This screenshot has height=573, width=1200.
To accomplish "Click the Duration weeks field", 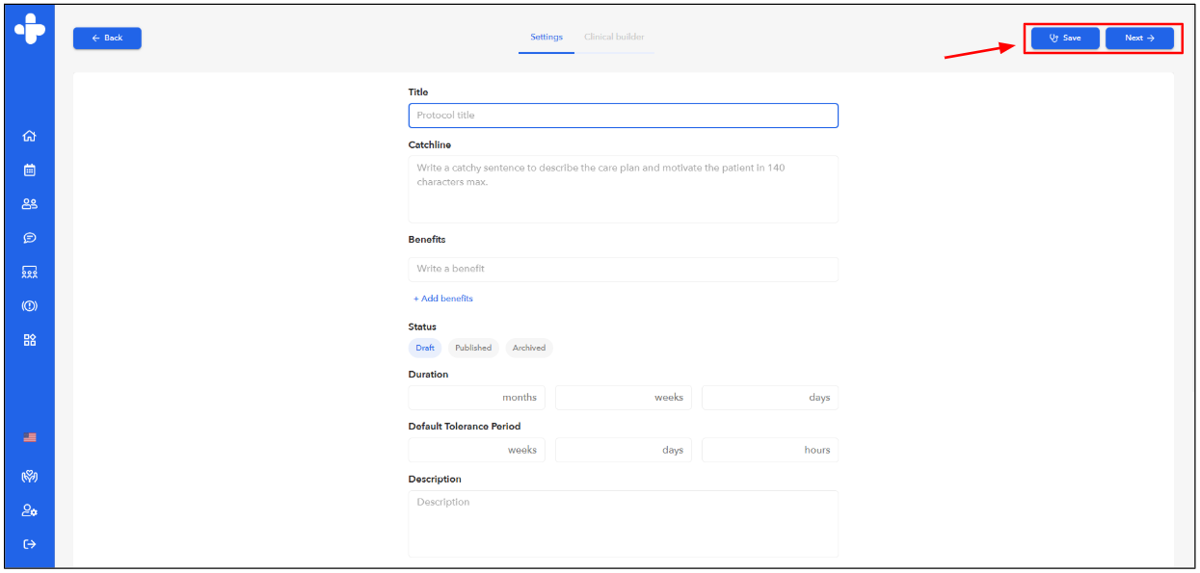I will [624, 398].
